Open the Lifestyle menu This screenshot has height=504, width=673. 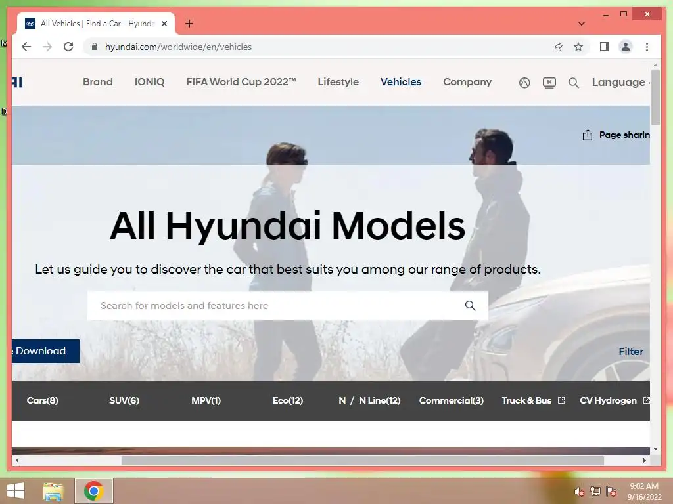(338, 82)
